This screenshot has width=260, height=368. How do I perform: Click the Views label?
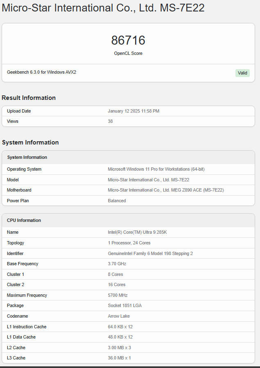click(12, 121)
